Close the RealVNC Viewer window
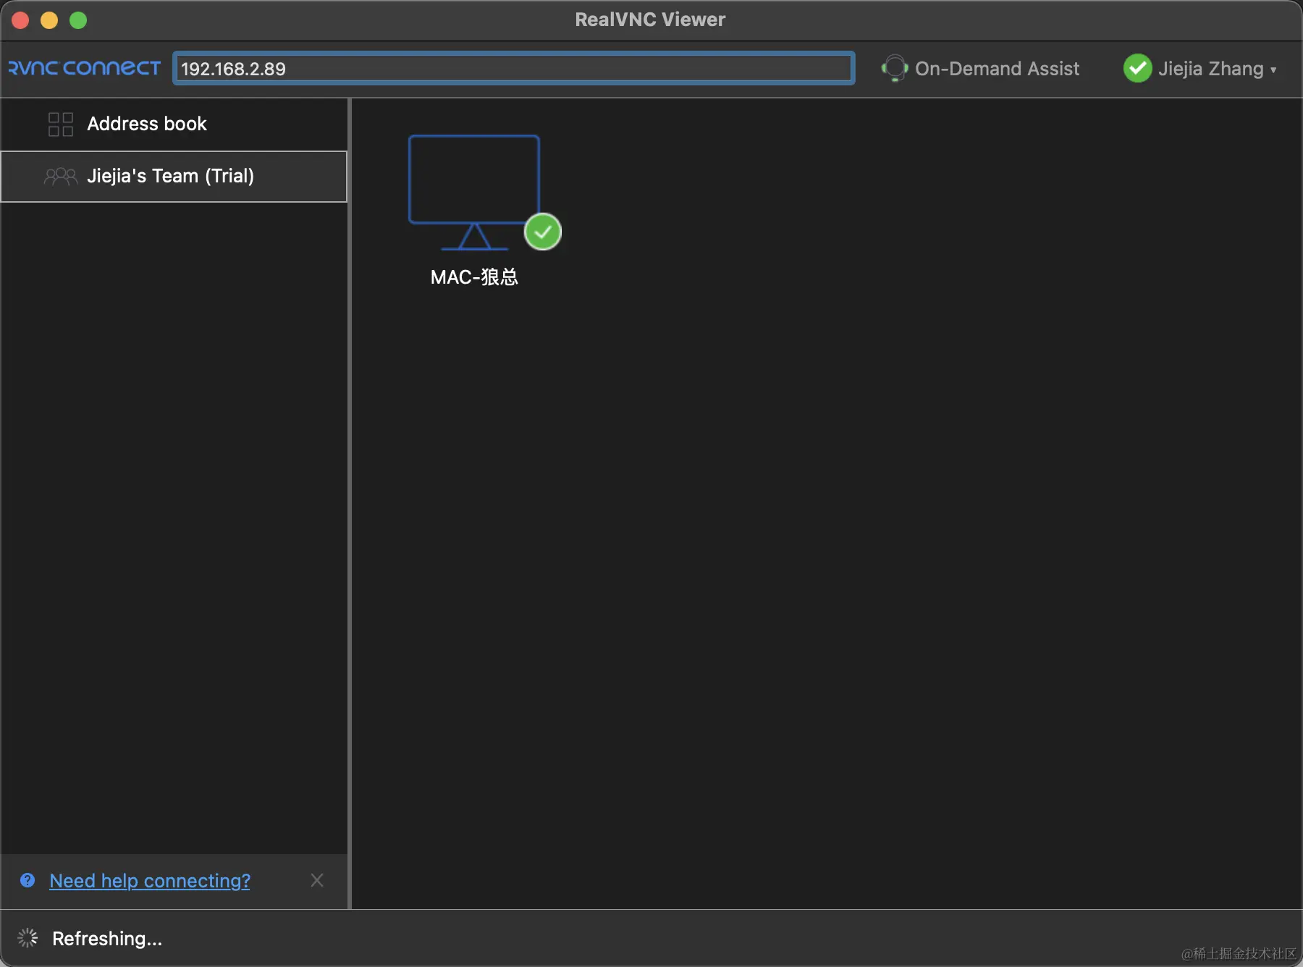 click(x=20, y=20)
